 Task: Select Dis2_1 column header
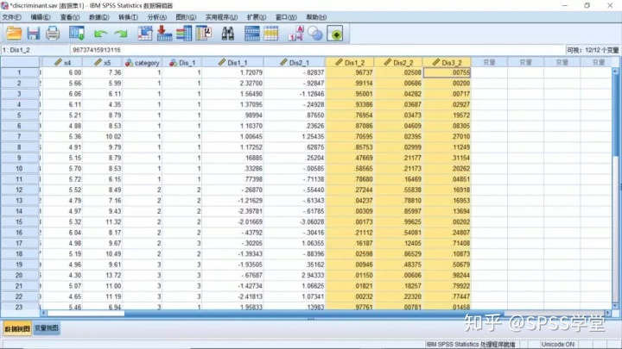click(x=295, y=63)
